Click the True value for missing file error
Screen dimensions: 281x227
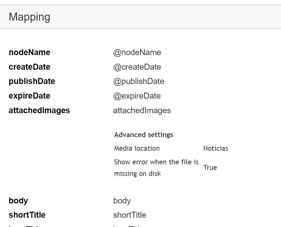click(210, 168)
